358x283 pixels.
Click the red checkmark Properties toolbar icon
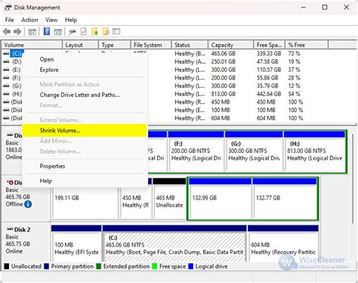point(84,32)
